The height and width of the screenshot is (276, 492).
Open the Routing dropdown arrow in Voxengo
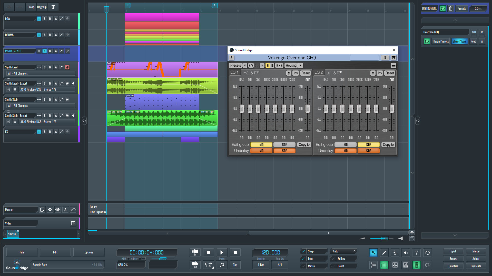pyautogui.click(x=301, y=65)
